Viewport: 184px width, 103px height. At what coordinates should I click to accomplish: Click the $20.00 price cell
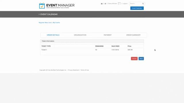click(x=130, y=50)
